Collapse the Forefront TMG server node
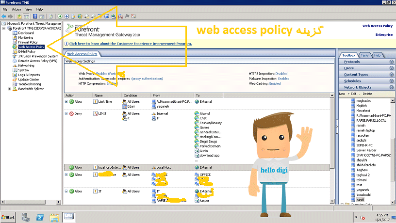Screen dimensions: 396x223 [4, 28]
